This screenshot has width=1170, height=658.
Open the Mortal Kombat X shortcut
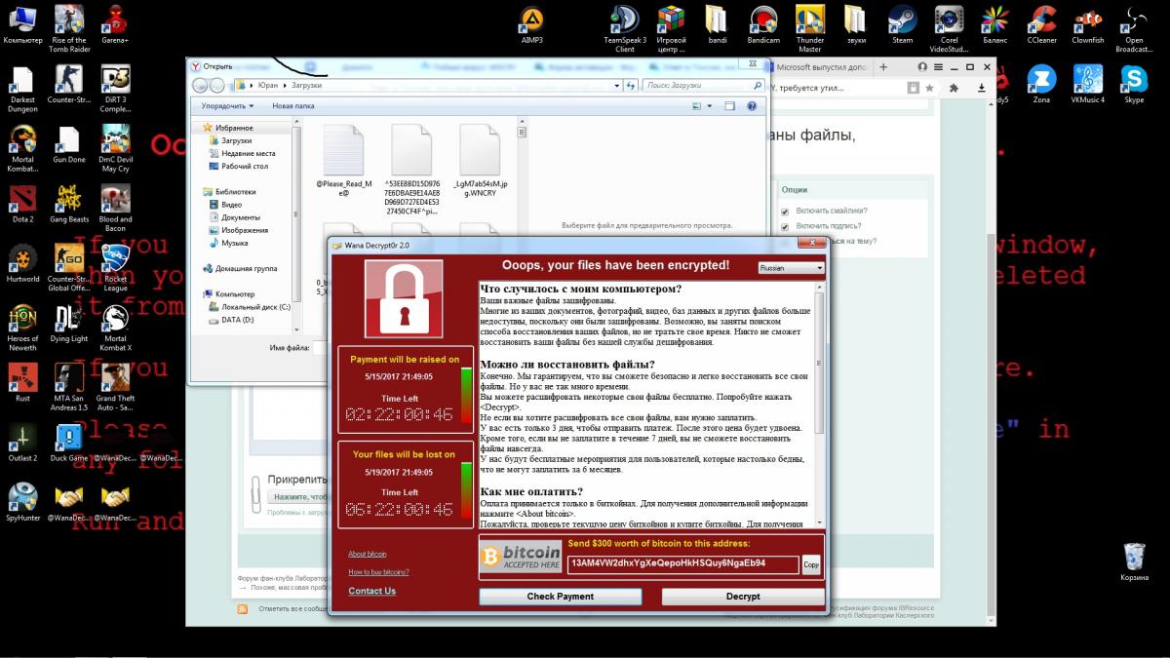(x=115, y=328)
